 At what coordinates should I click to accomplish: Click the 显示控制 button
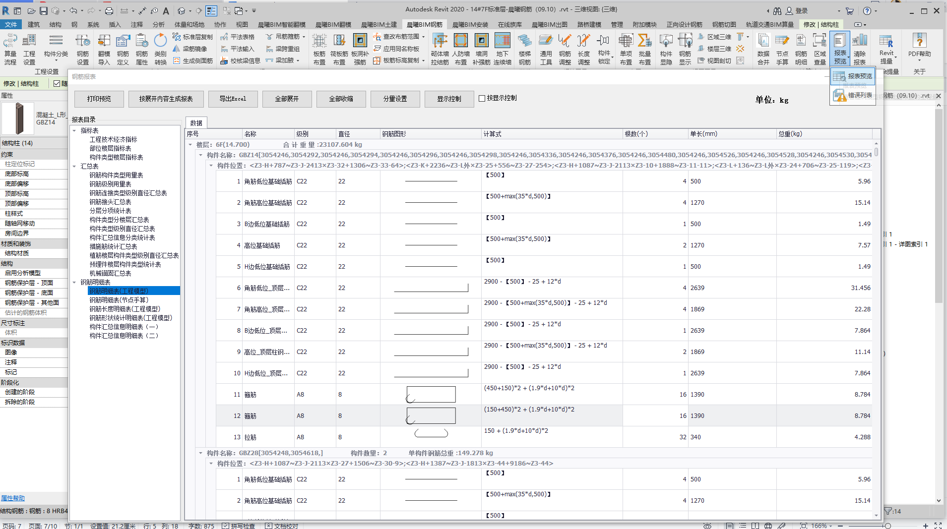click(449, 99)
